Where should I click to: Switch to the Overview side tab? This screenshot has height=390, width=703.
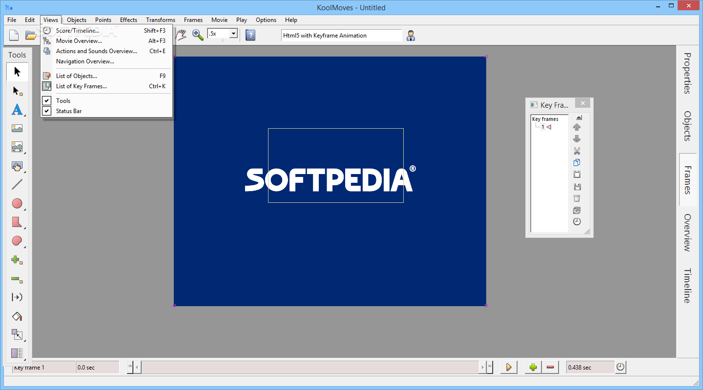click(x=687, y=233)
